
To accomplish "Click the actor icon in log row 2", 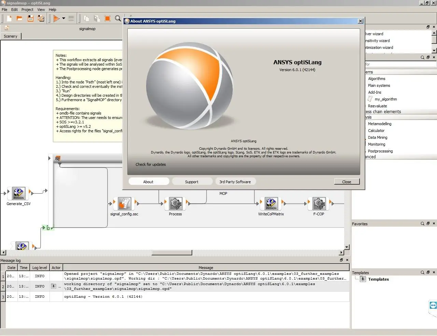I will pos(54,286).
